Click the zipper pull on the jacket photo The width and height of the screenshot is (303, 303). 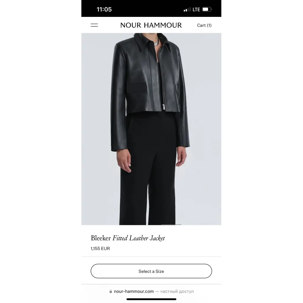pos(164,107)
